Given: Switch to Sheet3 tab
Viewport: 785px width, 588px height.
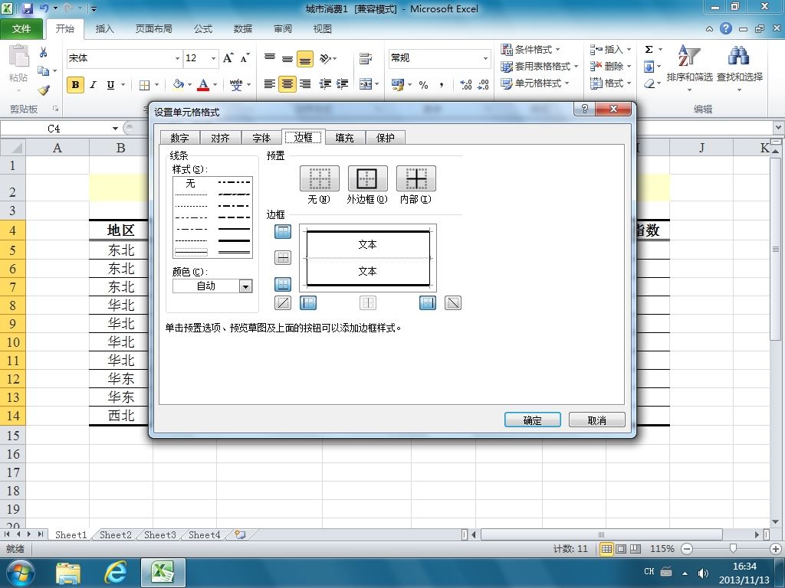Looking at the screenshot, I should [159, 534].
